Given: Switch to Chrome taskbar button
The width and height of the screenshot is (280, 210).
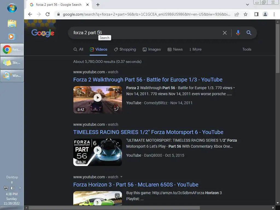Looking at the screenshot, I should tap(12, 49).
